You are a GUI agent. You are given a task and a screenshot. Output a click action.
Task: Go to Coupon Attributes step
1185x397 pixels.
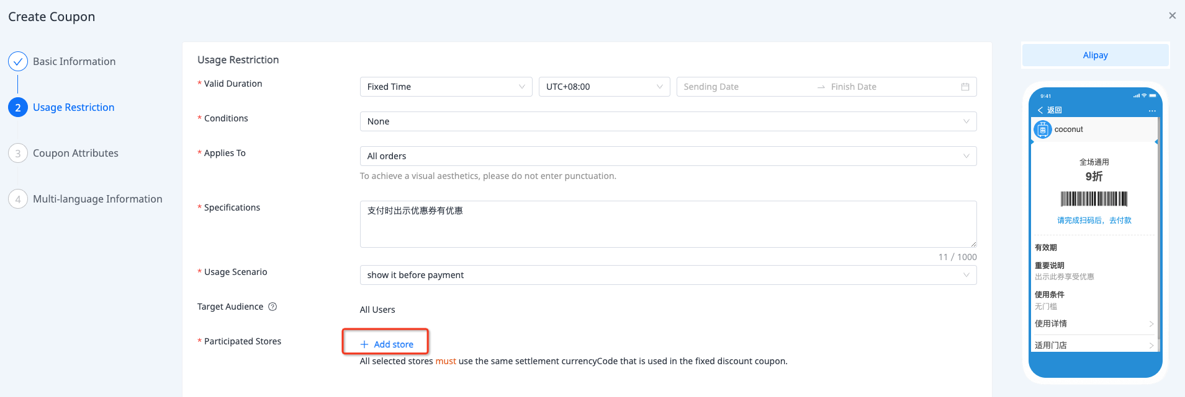point(75,153)
